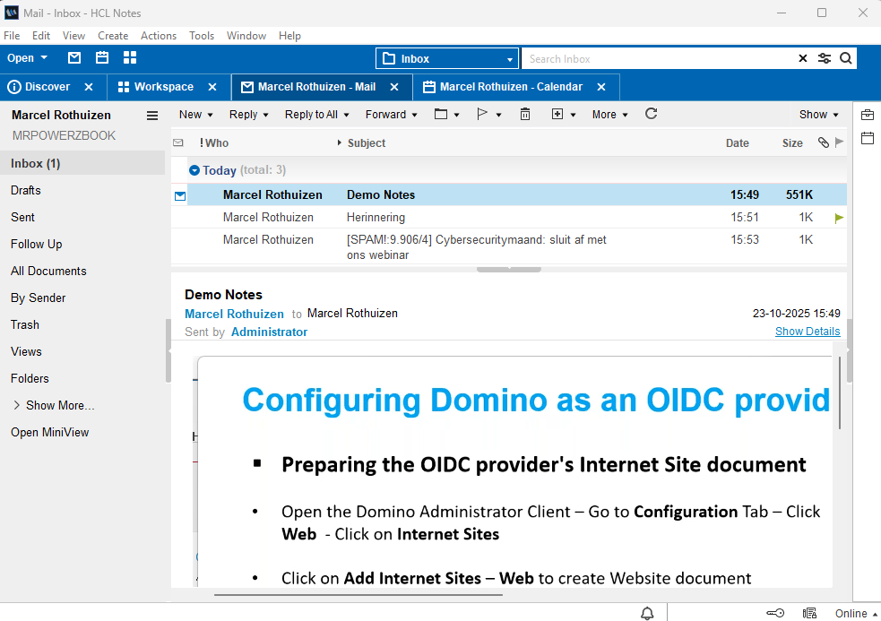Open the Inbox folder selector dropdown
The width and height of the screenshot is (881, 621).
pos(446,58)
